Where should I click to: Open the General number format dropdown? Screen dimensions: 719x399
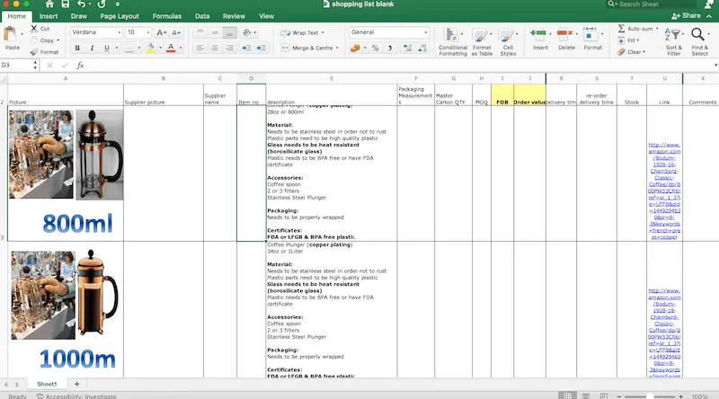coord(425,32)
